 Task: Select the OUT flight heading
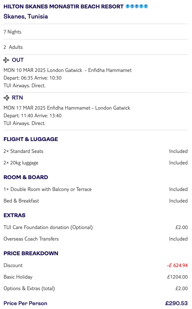coord(18,60)
